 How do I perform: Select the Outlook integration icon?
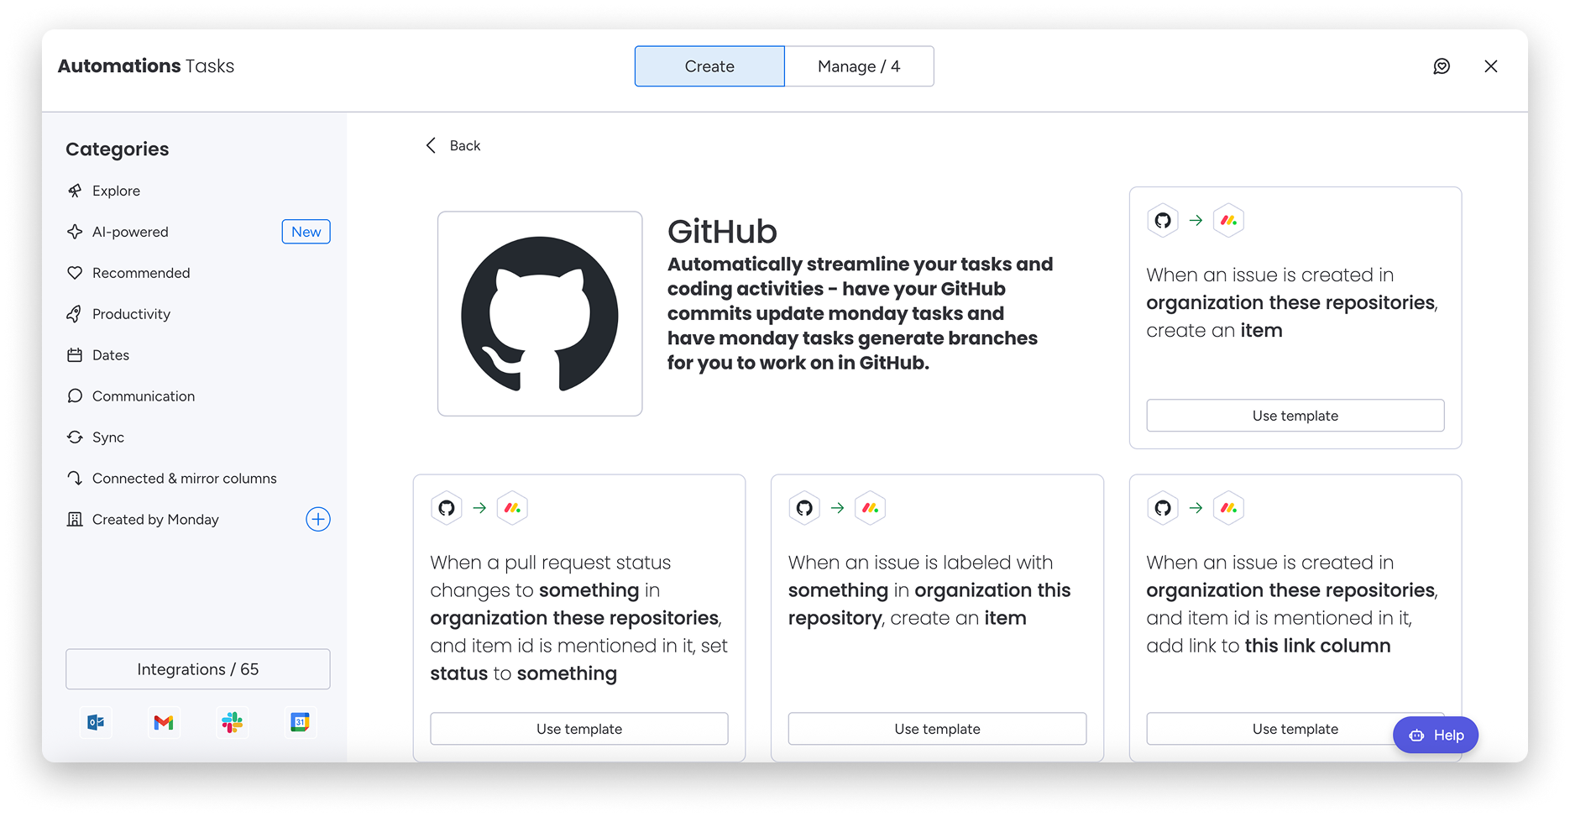(x=95, y=722)
